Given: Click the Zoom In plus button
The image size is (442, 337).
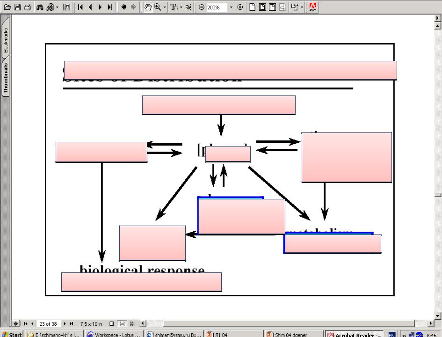Looking at the screenshot, I should click(x=240, y=7).
